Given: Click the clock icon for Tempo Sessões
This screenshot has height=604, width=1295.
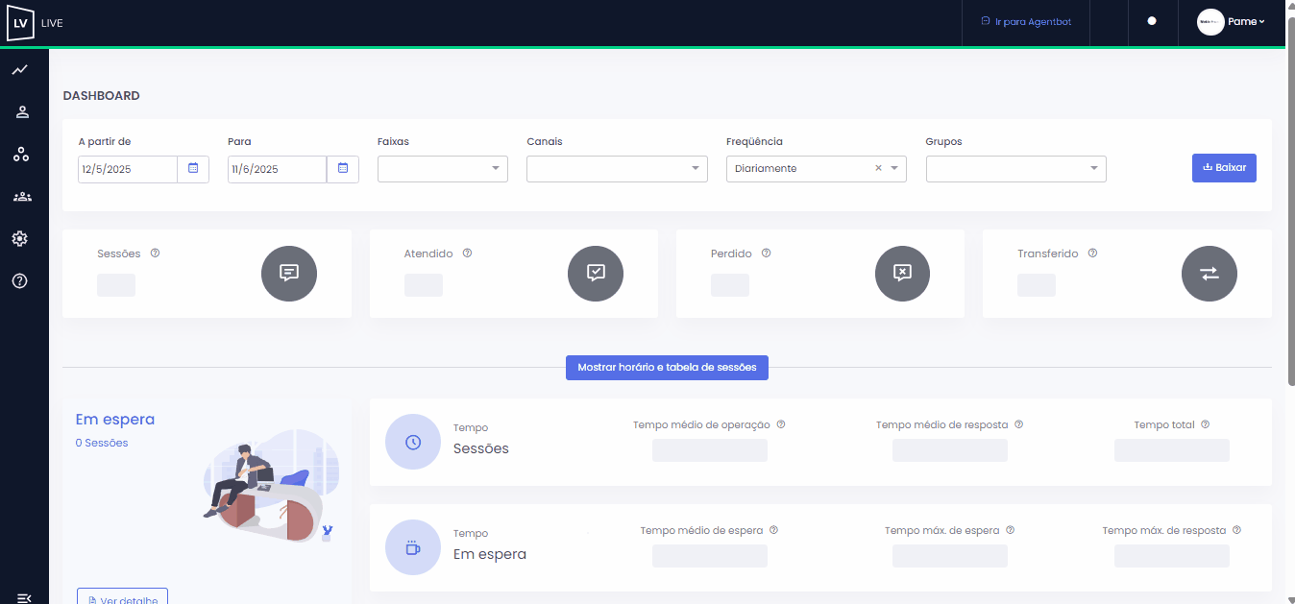Looking at the screenshot, I should click(413, 442).
